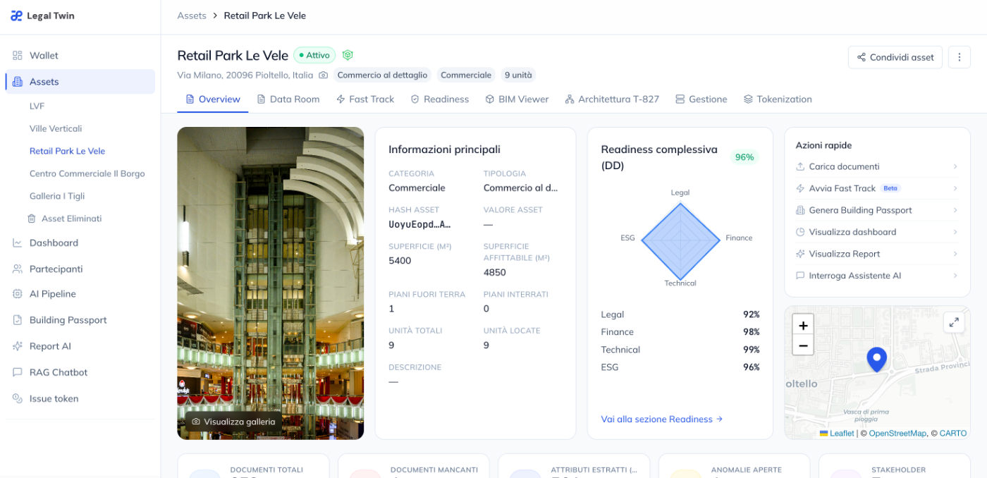Go to Assets in the breadcrumb
987x478 pixels.
[x=192, y=16]
